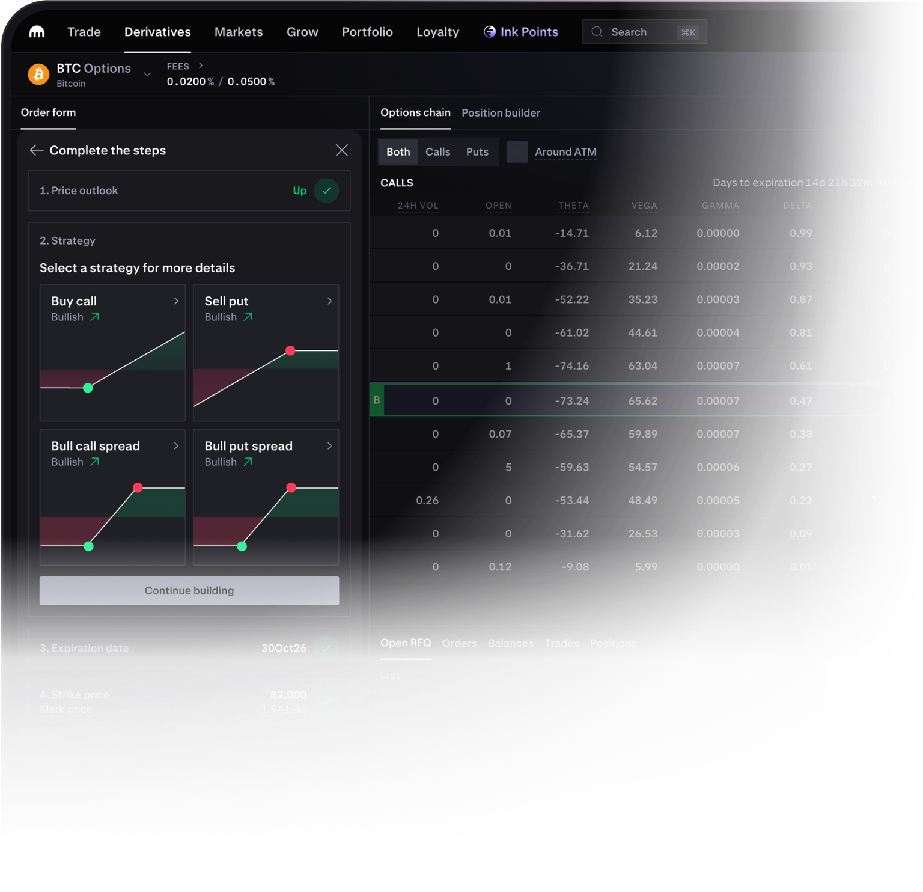This screenshot has width=923, height=892.
Task: Switch to the Options chain tab
Action: point(415,112)
